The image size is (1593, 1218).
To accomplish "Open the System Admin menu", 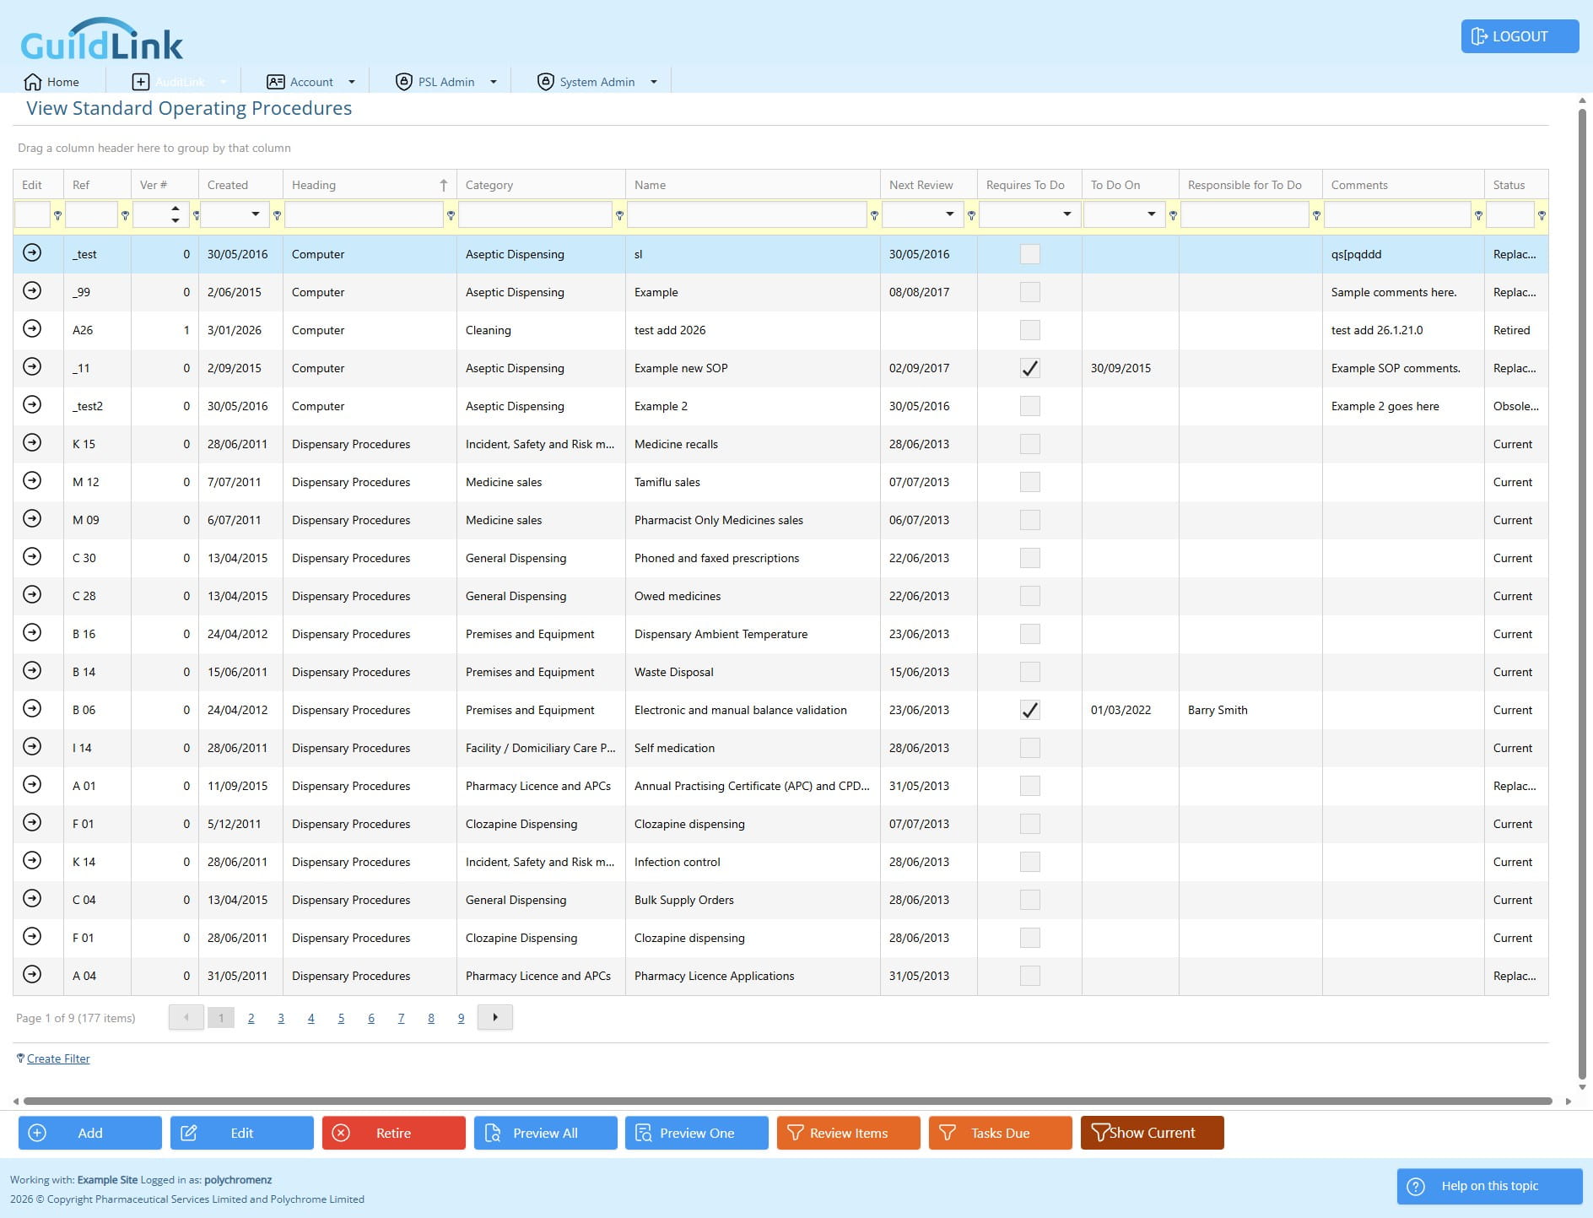I will click(597, 82).
